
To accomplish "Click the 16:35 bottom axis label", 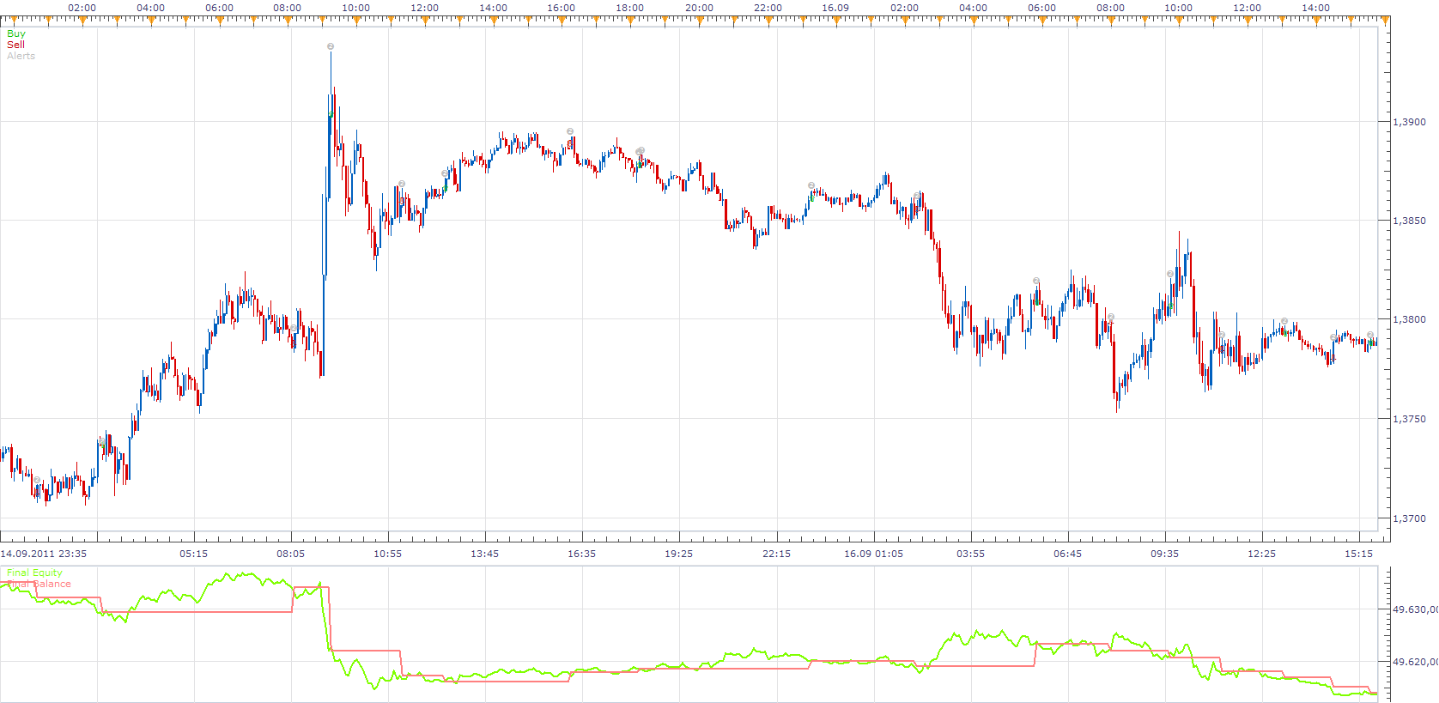I will (x=581, y=554).
